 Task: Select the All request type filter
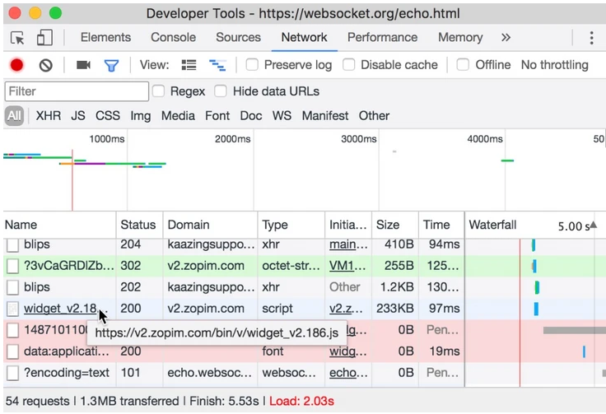point(14,116)
